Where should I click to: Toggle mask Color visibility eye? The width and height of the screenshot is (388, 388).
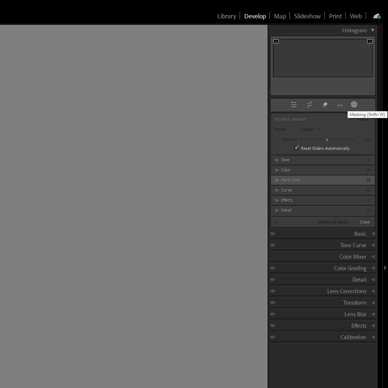369,170
